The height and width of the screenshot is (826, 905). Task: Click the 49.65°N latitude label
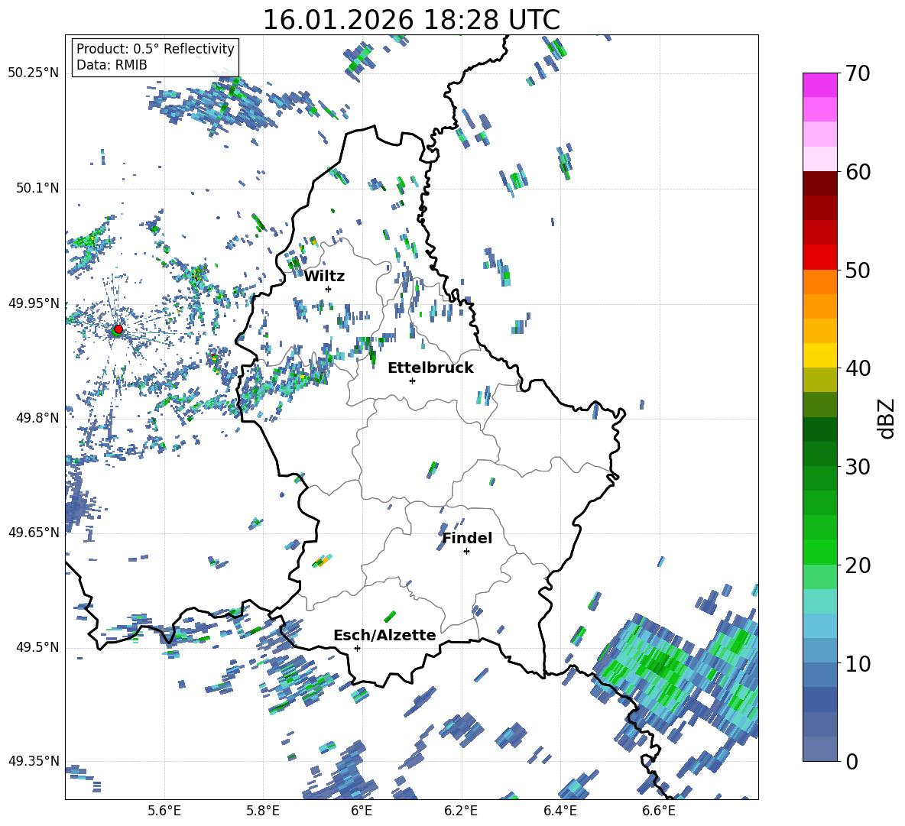[x=34, y=532]
